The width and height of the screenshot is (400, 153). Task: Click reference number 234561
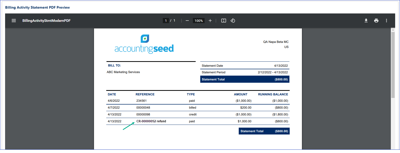tap(141, 101)
